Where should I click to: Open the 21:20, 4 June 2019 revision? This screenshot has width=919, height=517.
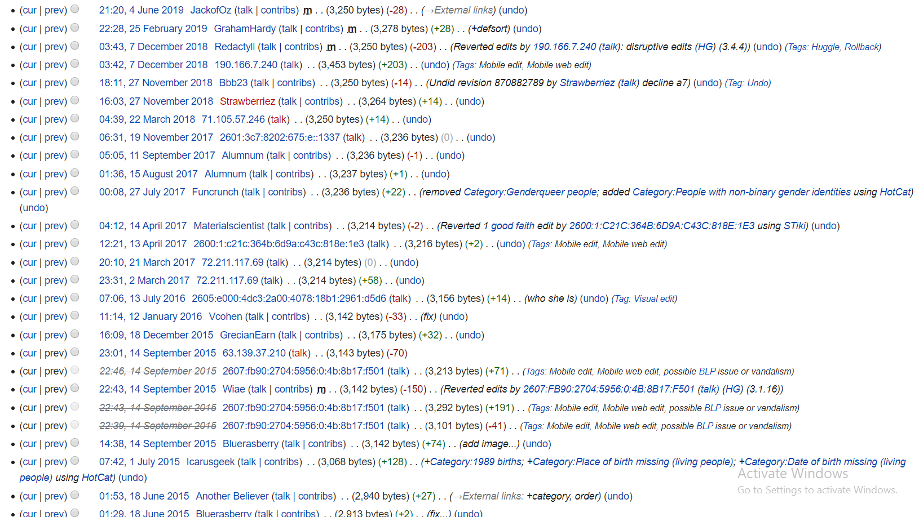(x=142, y=10)
